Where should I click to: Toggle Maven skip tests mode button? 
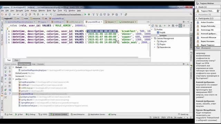[x=180, y=25]
